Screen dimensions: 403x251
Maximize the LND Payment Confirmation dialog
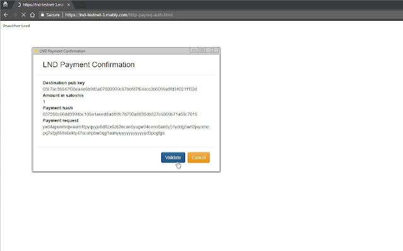202,50
